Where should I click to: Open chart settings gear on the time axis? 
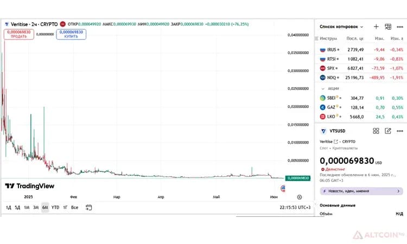coord(299,197)
